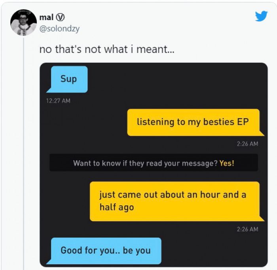Select the "Good for you.. be you" bubble
Image resolution: width=277 pixels, height=270 pixels.
coord(106,250)
